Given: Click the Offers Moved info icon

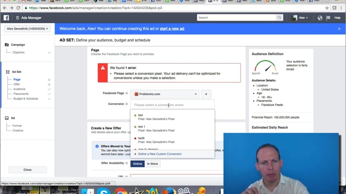Looking at the screenshot, I should click(x=97, y=146).
